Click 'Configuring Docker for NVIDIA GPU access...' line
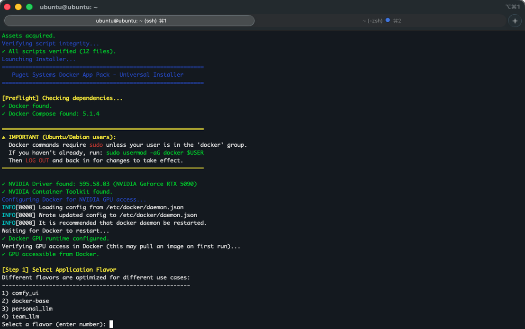Viewport: 525px width, 329px height. pyautogui.click(x=74, y=200)
